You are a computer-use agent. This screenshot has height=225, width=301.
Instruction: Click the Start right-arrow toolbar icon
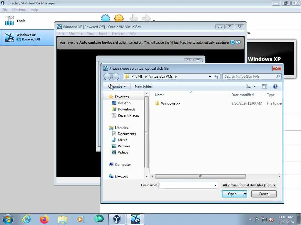(x=146, y=18)
